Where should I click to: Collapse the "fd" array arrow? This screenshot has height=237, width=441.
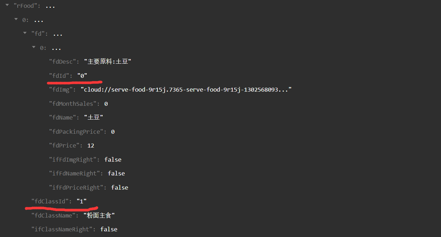point(25,33)
